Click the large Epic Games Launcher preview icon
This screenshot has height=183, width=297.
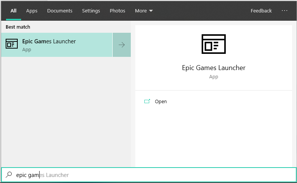(213, 44)
